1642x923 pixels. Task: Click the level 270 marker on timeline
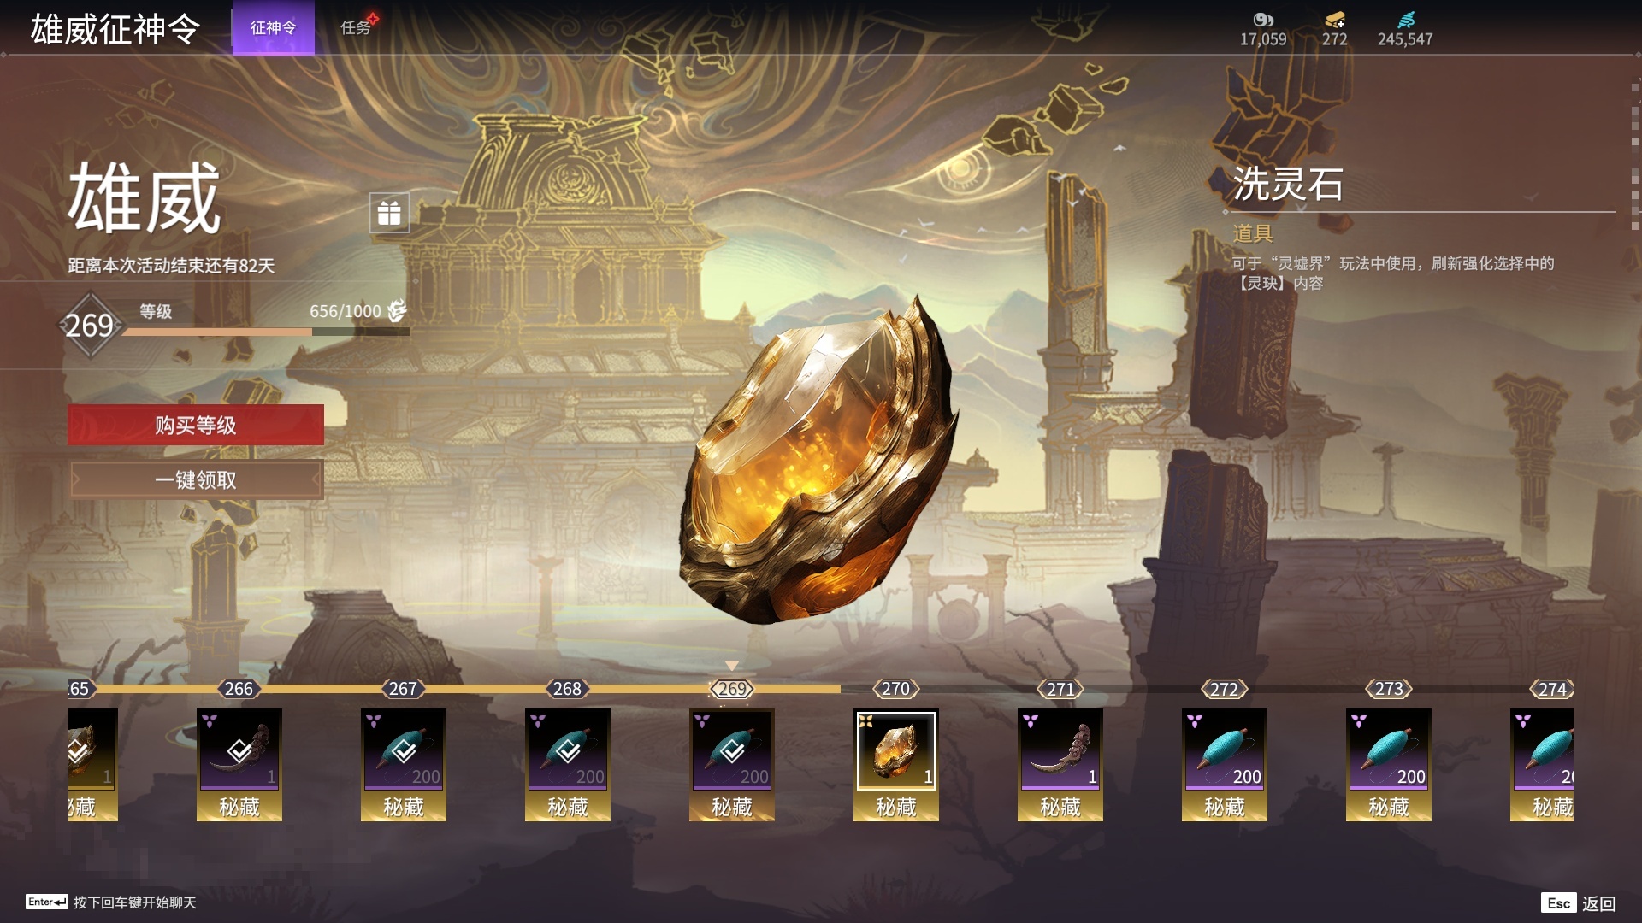click(x=895, y=689)
